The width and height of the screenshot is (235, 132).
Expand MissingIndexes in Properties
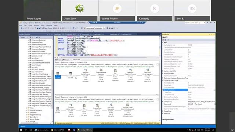tap(163, 73)
